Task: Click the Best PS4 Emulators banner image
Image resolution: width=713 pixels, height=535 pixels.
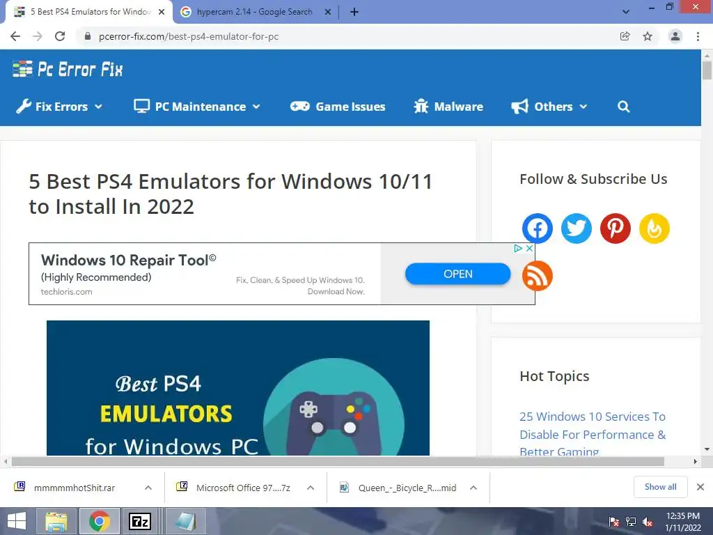Action: point(238,387)
